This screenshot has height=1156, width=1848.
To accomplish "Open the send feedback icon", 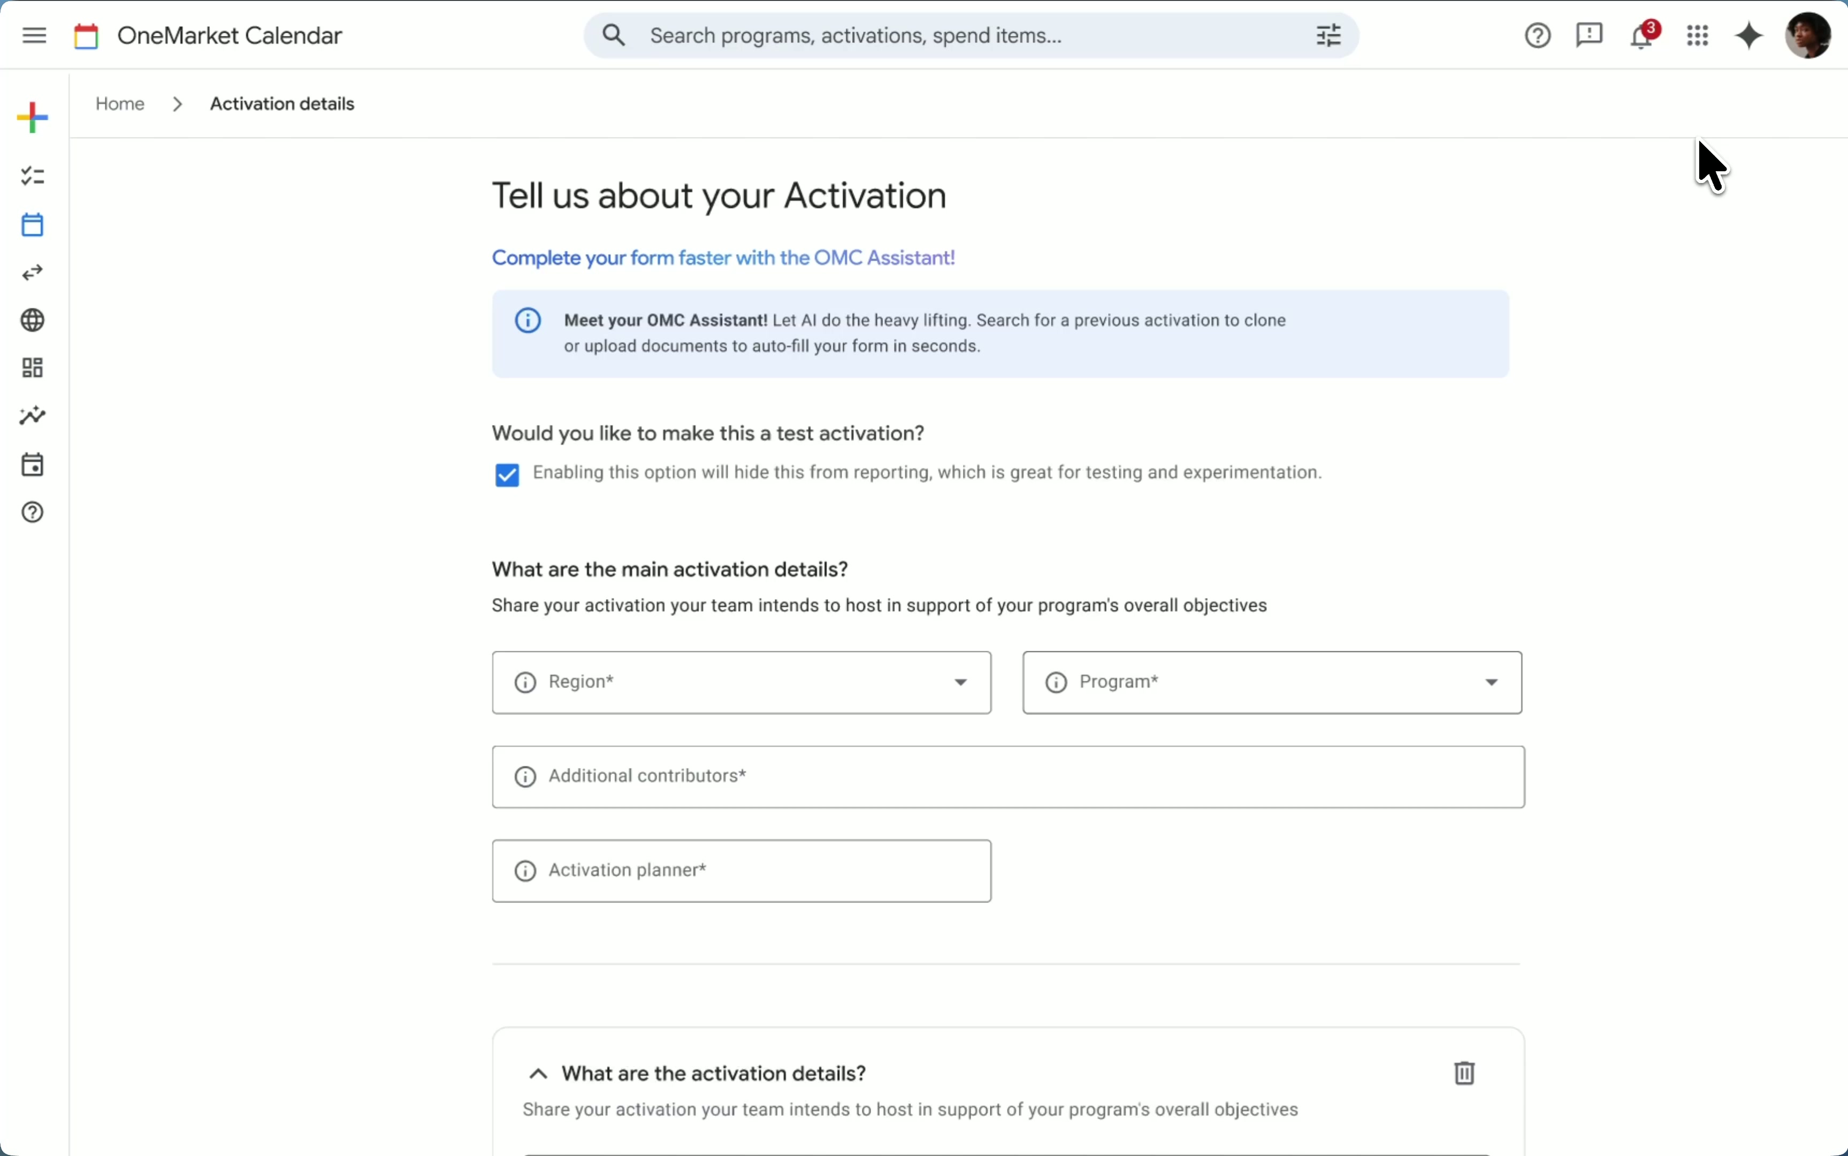I will [x=1590, y=35].
